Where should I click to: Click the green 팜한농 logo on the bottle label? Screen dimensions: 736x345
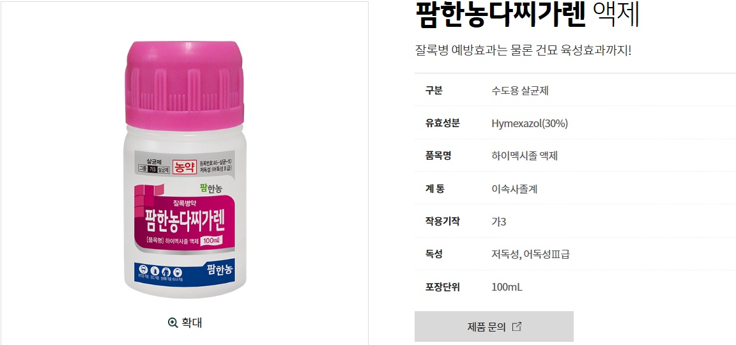[x=211, y=188]
